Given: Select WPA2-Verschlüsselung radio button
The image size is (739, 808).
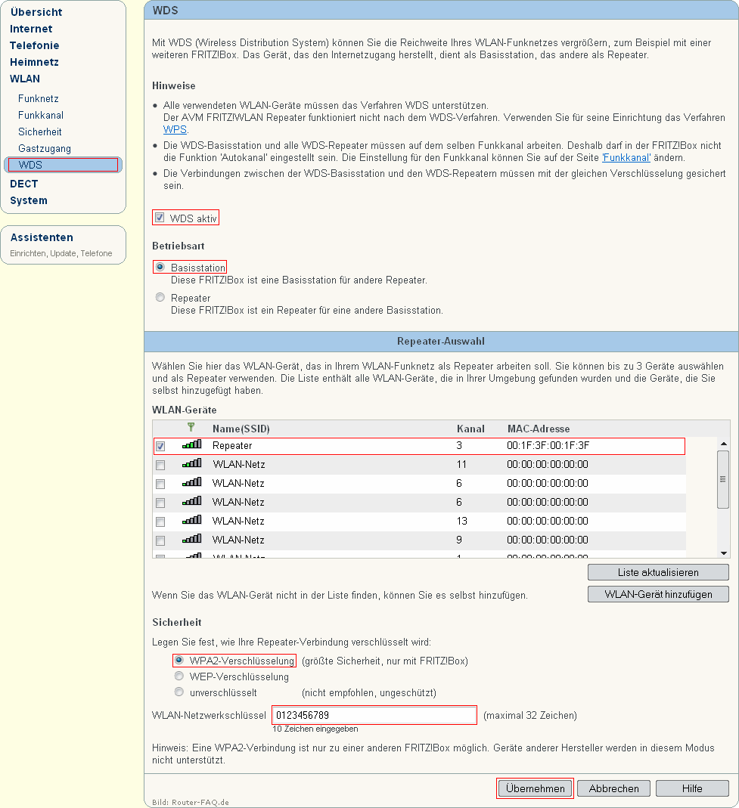Looking at the screenshot, I should click(179, 660).
